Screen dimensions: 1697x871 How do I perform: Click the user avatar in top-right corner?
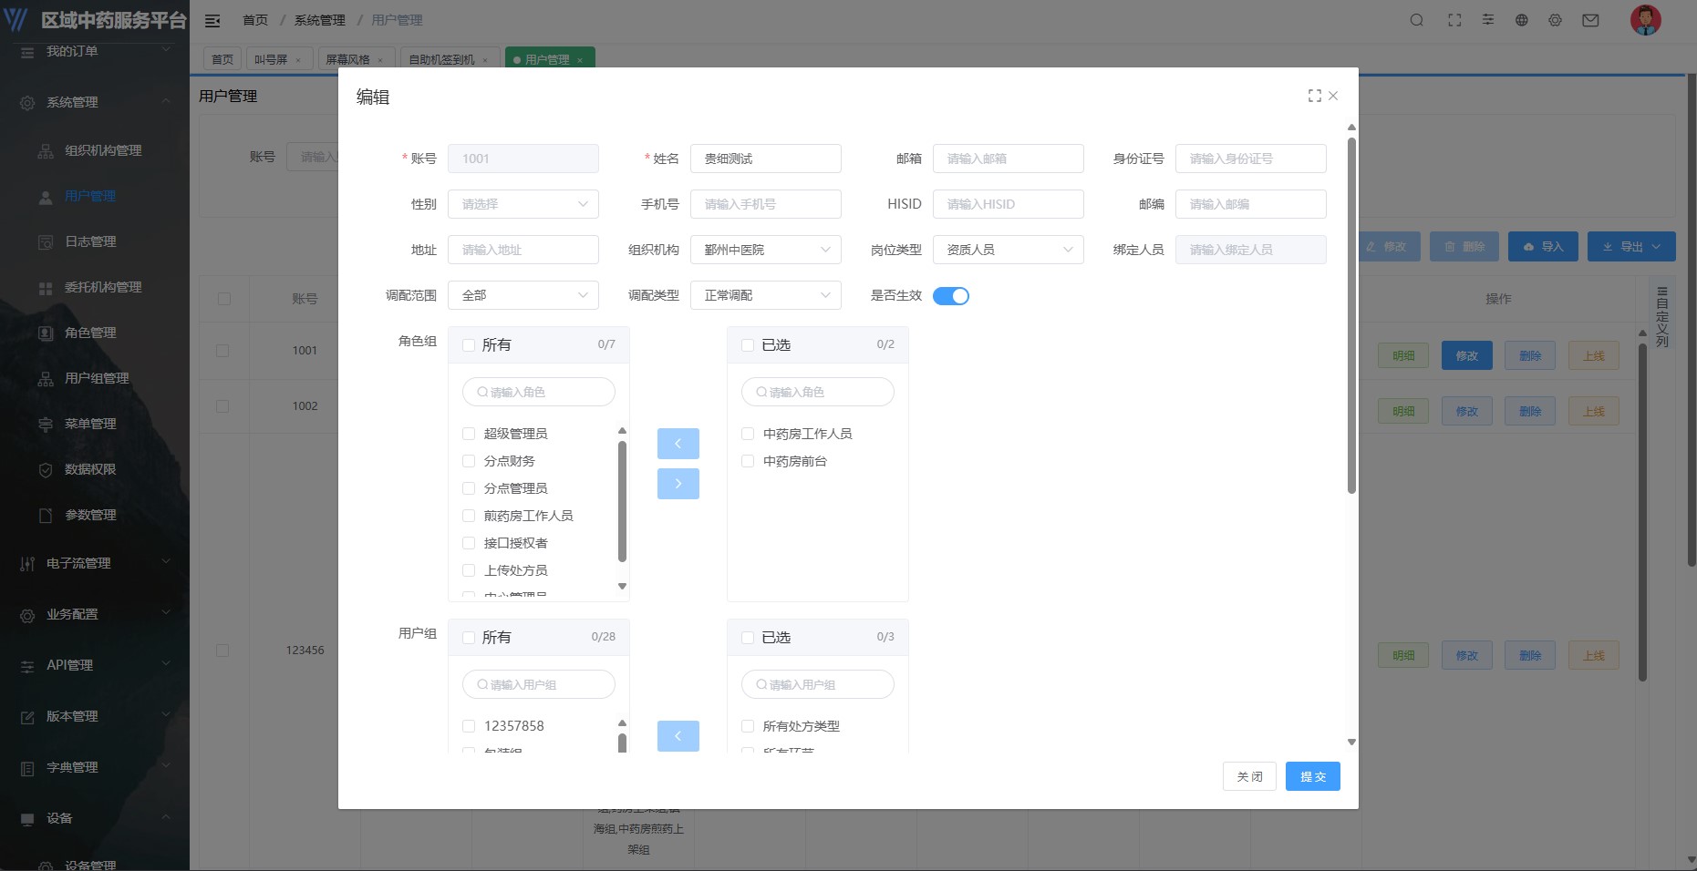coord(1644,19)
